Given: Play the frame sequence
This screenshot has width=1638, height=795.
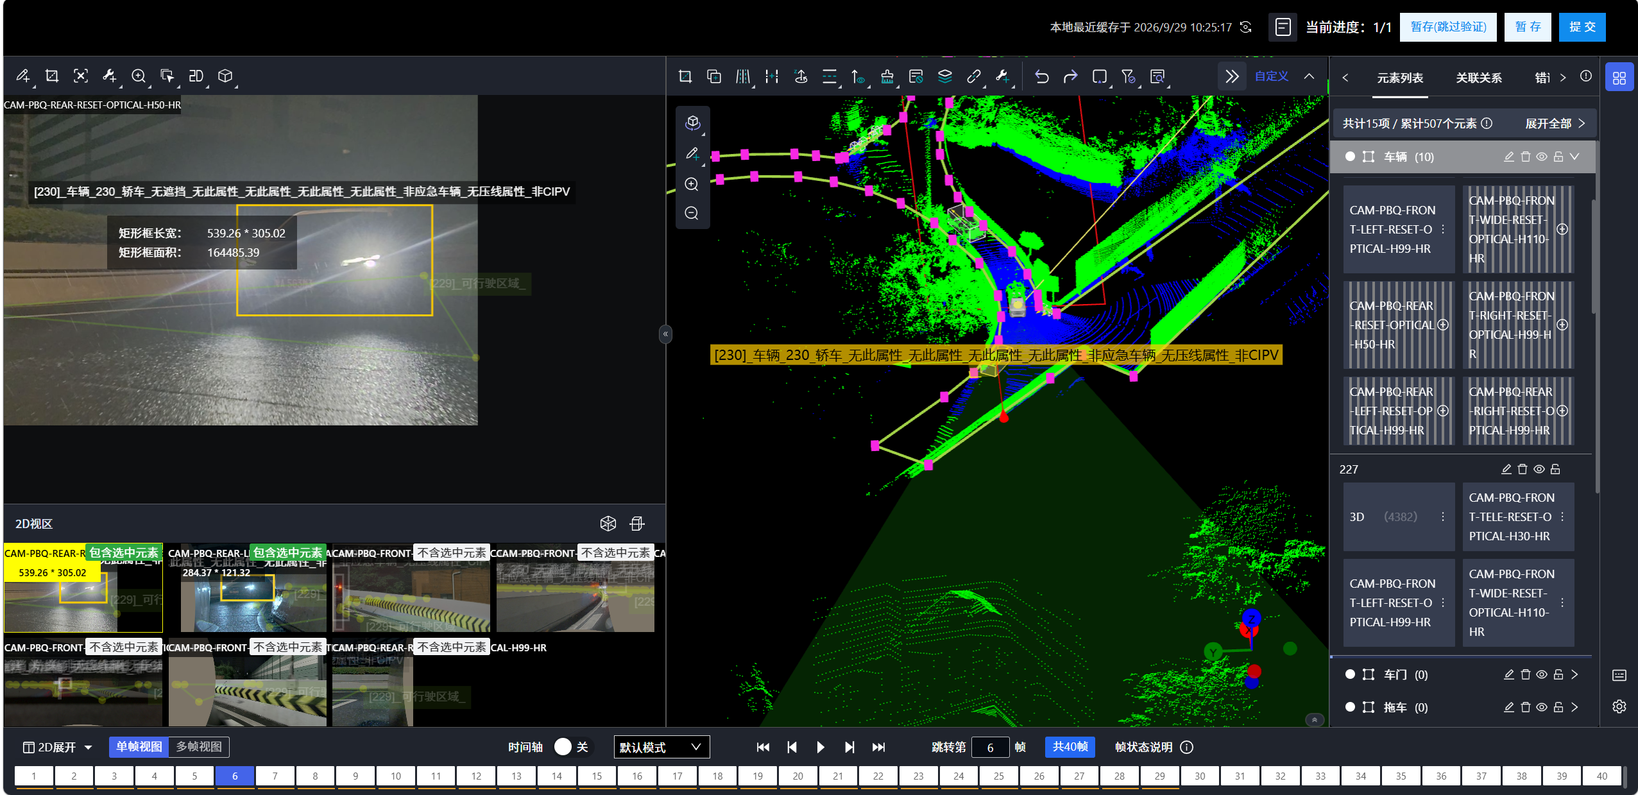Looking at the screenshot, I should 820,748.
